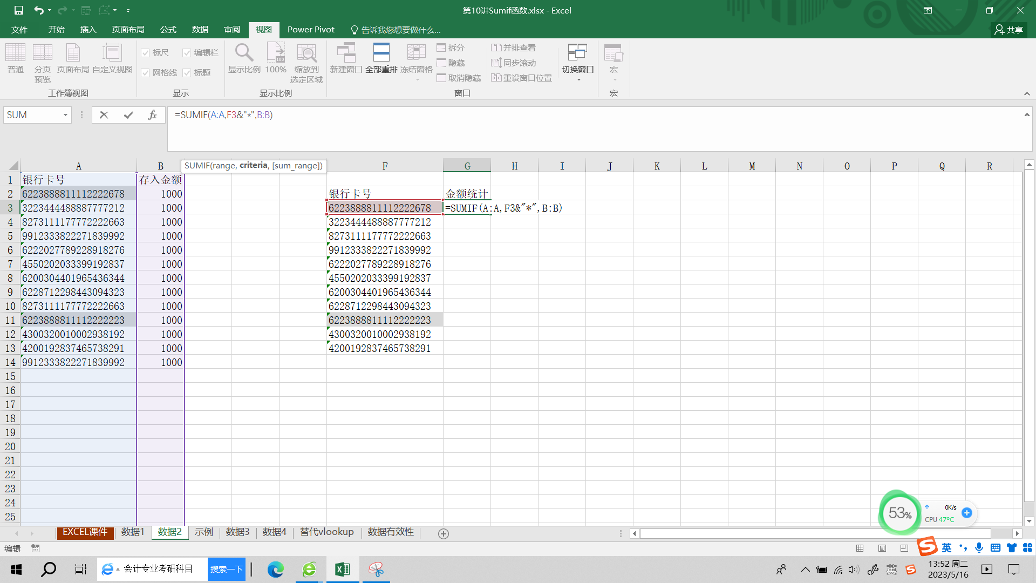Open Undo history dropdown arrow
The image size is (1036, 583).
[x=50, y=10]
